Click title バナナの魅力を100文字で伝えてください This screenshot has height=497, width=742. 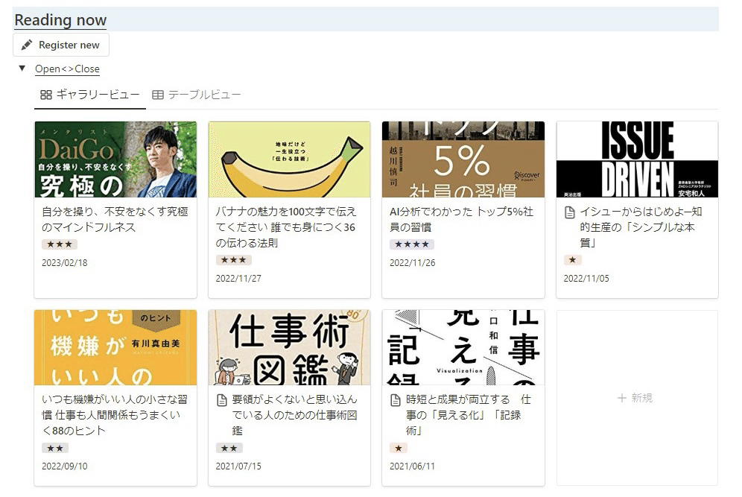[286, 227]
